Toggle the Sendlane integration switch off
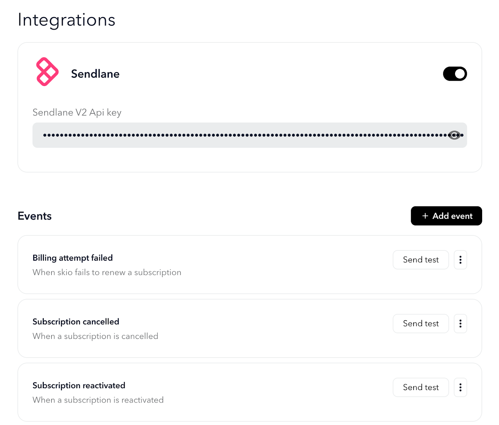 click(x=455, y=74)
